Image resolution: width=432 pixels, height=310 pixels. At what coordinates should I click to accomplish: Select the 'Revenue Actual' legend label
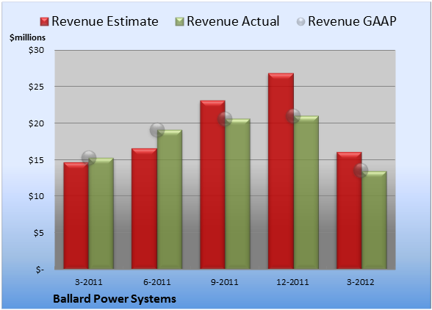pyautogui.click(x=233, y=21)
